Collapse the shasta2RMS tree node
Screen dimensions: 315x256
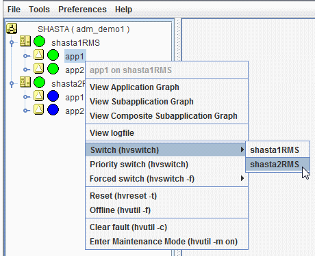12,84
